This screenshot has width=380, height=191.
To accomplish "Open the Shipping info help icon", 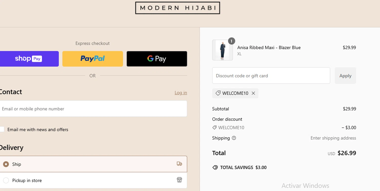I will pos(234,138).
